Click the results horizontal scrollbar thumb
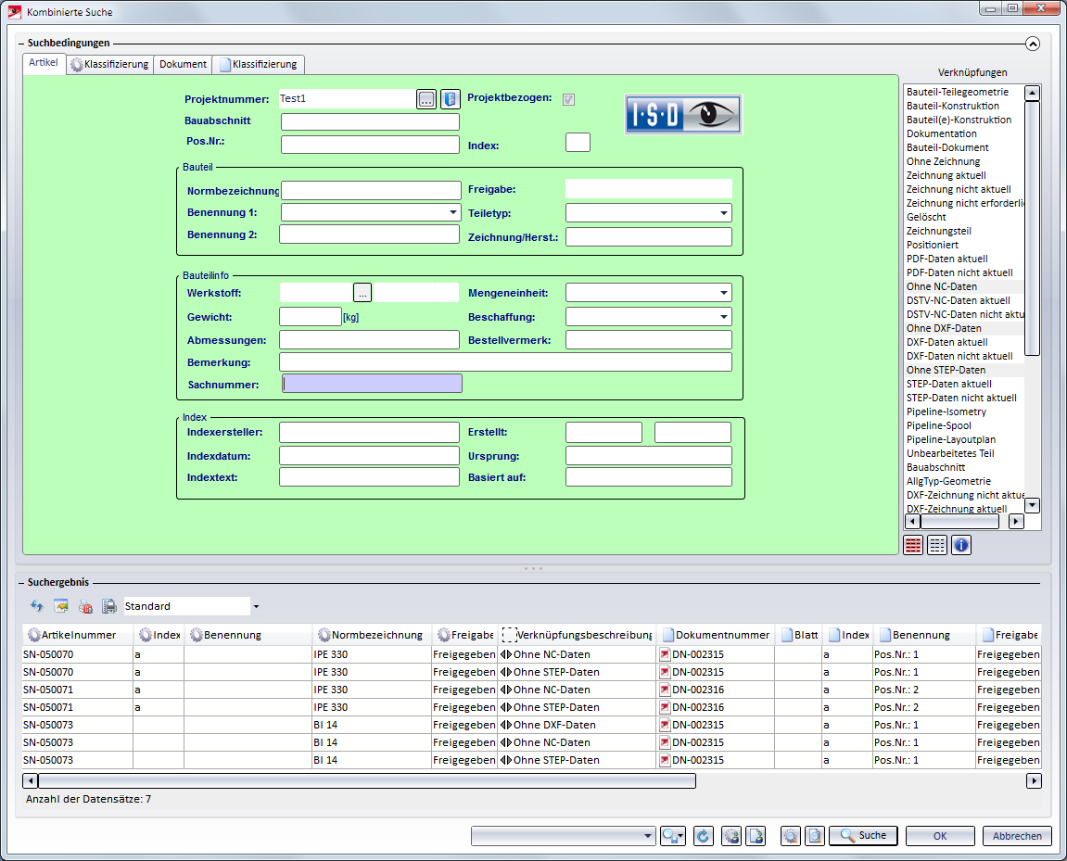The width and height of the screenshot is (1067, 861). coord(366,781)
